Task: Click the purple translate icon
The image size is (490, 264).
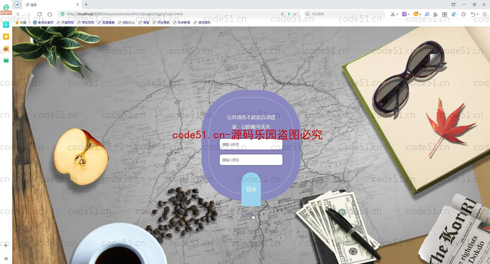Action: (404, 14)
